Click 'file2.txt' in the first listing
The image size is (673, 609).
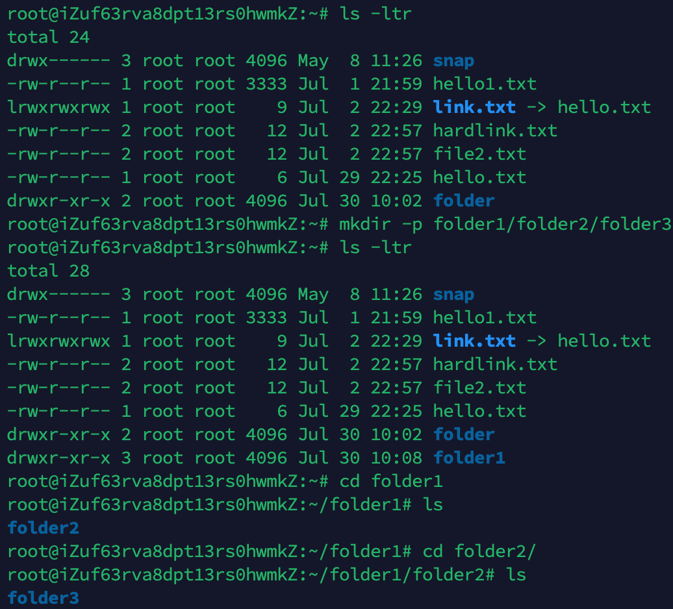(x=480, y=154)
